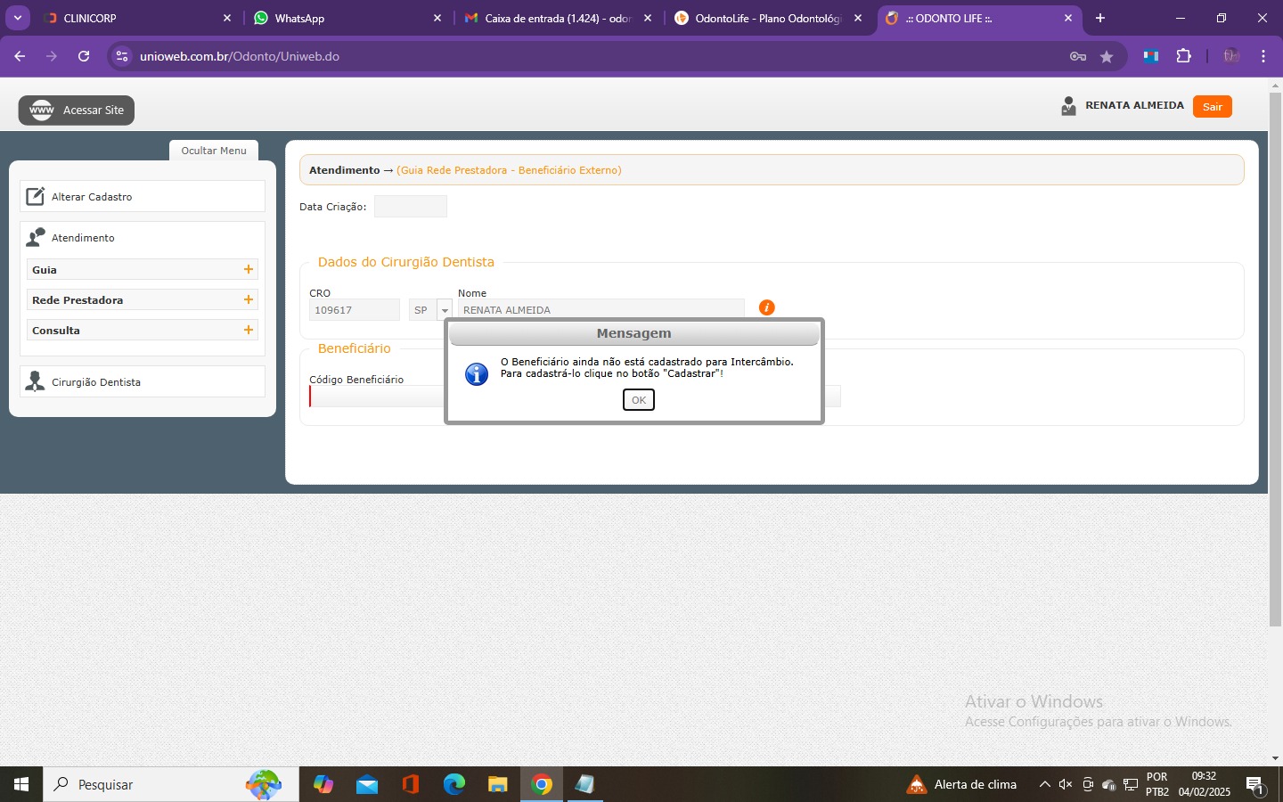1283x802 pixels.
Task: Switch to the Caixa de entrada Gmail tab
Action: tap(558, 18)
